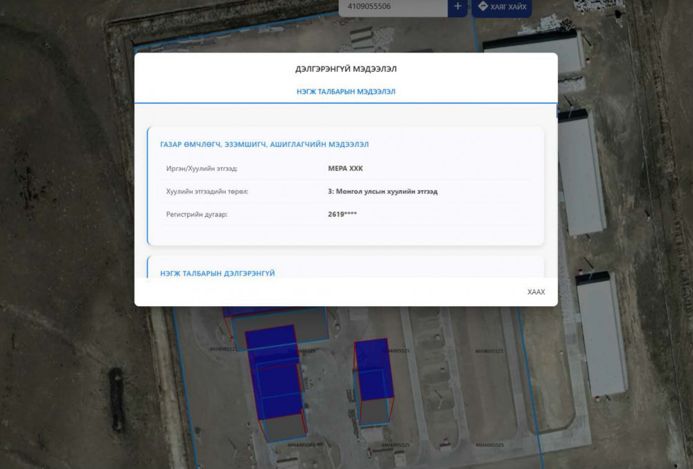The image size is (693, 469).
Task: Click the directions arrow icon on ХАЯГ ХАЙХ
Action: click(x=483, y=6)
